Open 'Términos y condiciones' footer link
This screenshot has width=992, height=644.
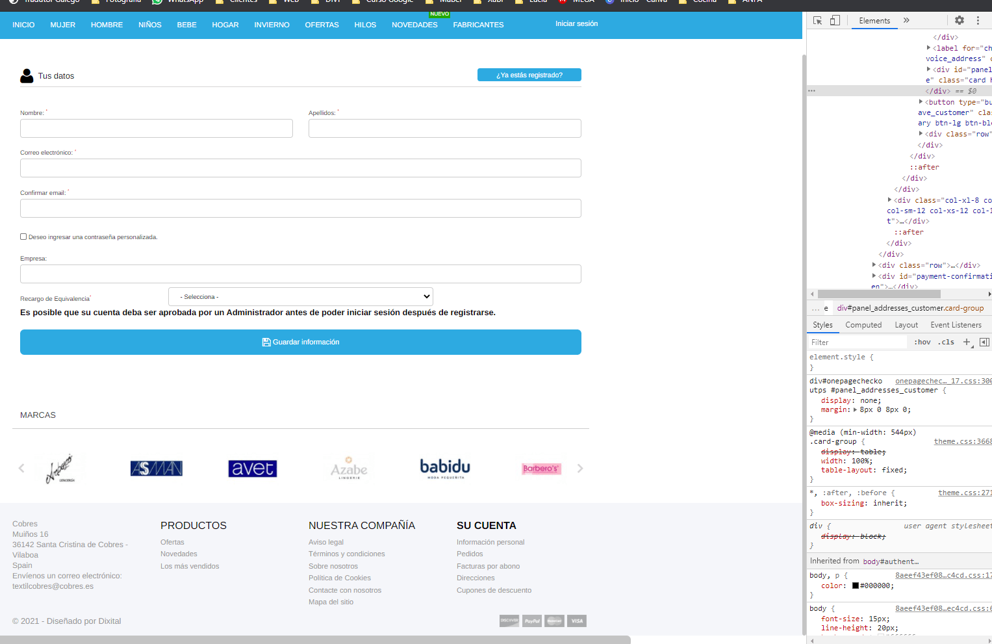(x=347, y=554)
